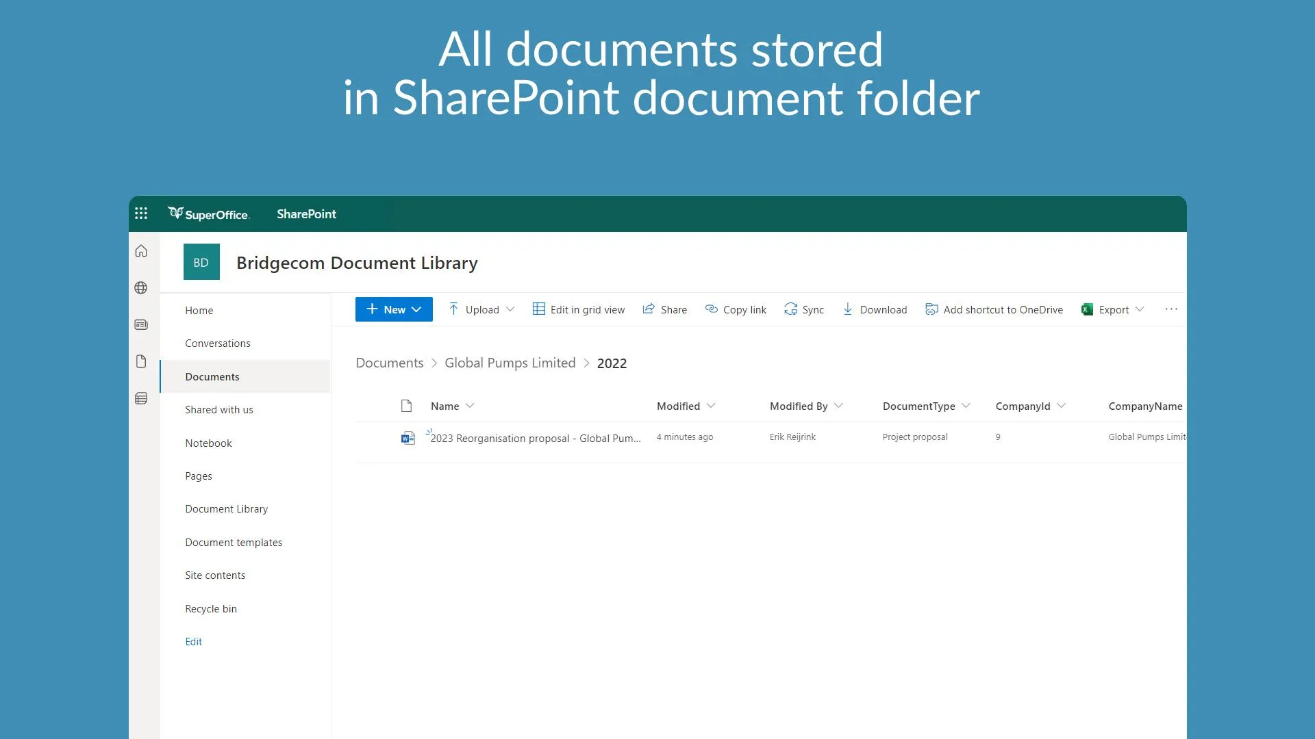Open the more options ellipsis menu

(1171, 309)
